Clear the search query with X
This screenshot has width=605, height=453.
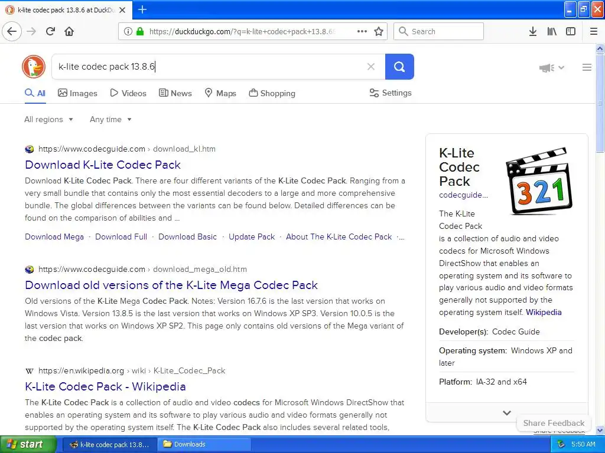[x=371, y=67]
